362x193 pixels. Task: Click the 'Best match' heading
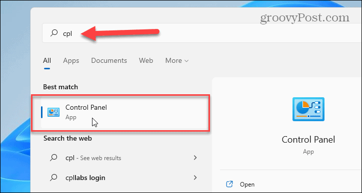coord(60,87)
